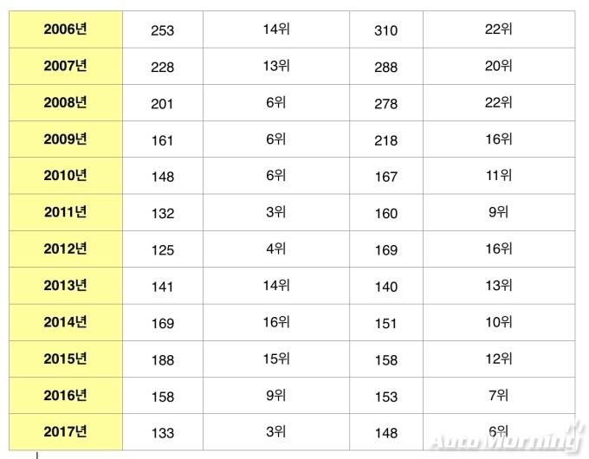Select the cell with value 132
The width and height of the screenshot is (589, 459).
pos(163,212)
